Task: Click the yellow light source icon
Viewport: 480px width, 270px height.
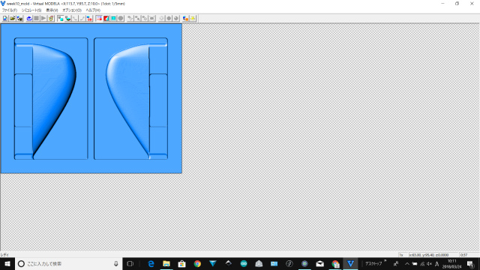Action: (193, 18)
